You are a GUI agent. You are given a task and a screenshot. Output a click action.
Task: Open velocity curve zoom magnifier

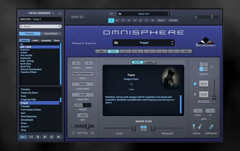[x=212, y=67]
